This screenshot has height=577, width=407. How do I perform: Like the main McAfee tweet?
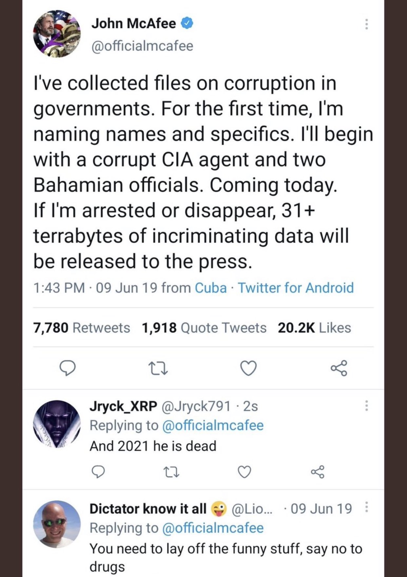(x=248, y=368)
